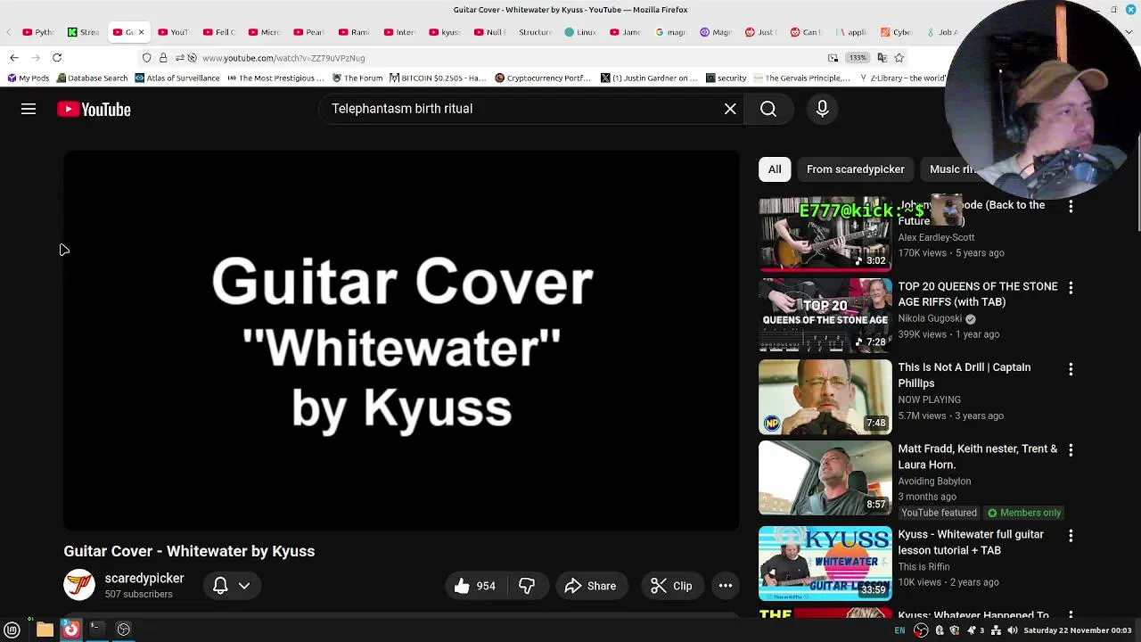Open the volume speaker tray icon
The image size is (1141, 642).
coord(1012,630)
